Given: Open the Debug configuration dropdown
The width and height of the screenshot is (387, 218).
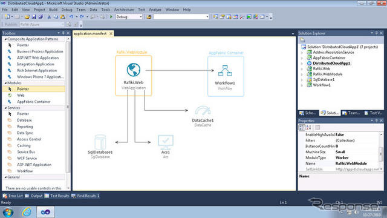Looking at the screenshot, I should pyautogui.click(x=129, y=17).
